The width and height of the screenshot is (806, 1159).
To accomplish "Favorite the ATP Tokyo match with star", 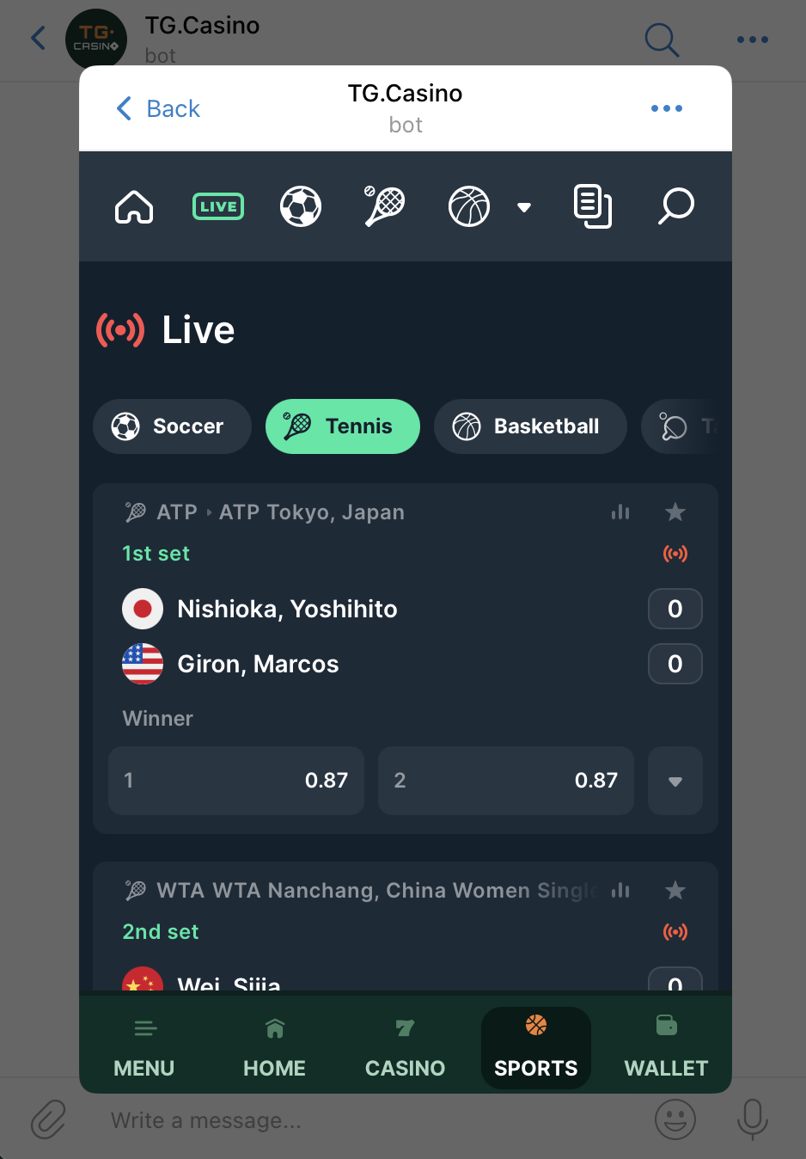I will 675,512.
